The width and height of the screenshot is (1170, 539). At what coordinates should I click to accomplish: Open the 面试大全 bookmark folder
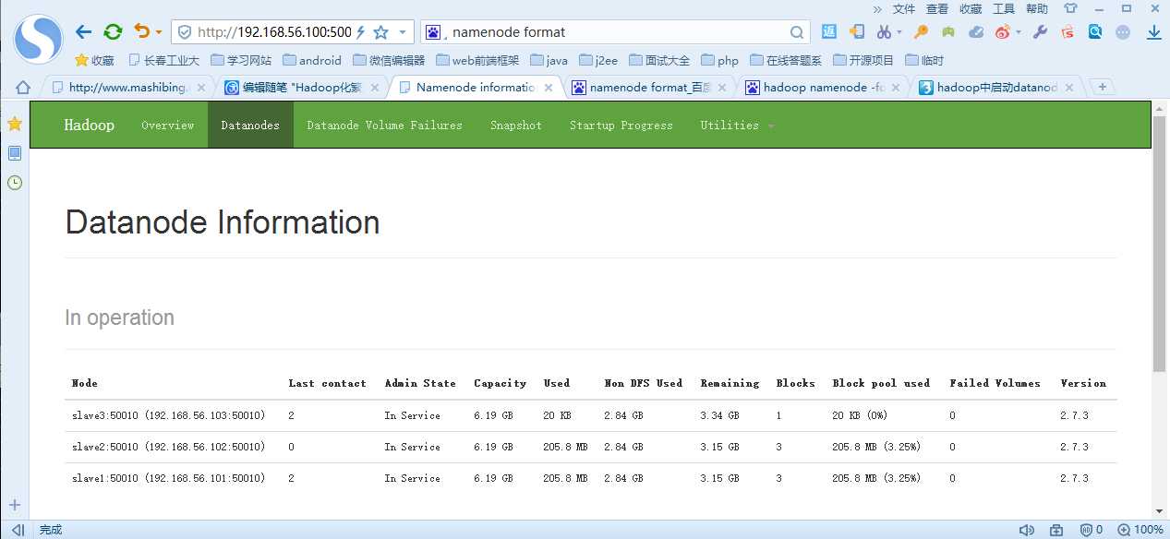(x=659, y=60)
